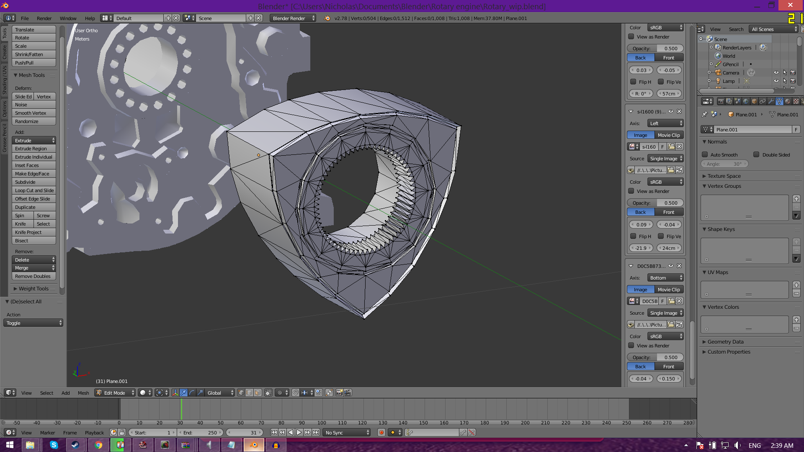Adjust the D0C5B873 Opacity slider
This screenshot has width=804, height=452.
(x=655, y=357)
